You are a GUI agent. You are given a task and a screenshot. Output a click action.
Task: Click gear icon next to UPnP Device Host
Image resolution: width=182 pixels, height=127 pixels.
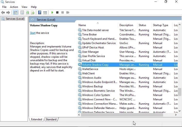[80, 47]
